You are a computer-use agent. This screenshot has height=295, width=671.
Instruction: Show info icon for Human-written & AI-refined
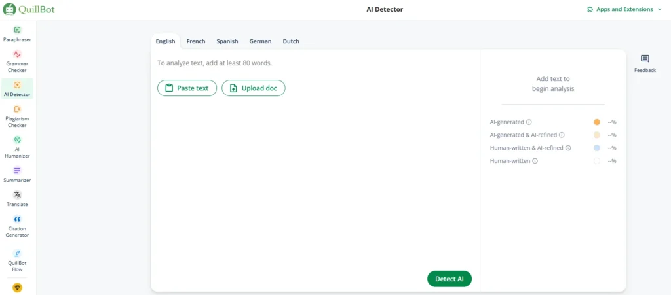(568, 148)
